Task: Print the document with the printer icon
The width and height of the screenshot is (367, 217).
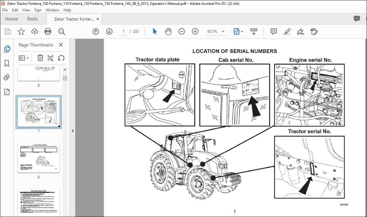Action: click(48, 32)
